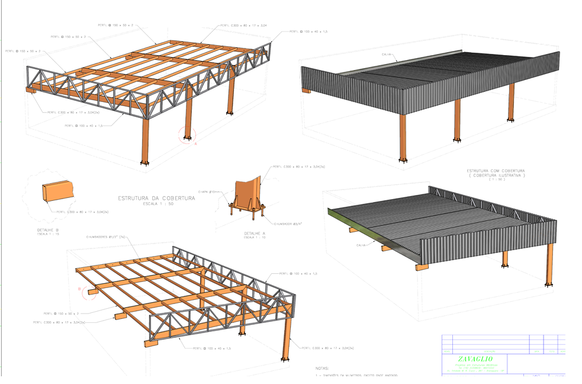582x384 pixels.
Task: Click the DETALHE B caption
Action: pyautogui.click(x=49, y=229)
